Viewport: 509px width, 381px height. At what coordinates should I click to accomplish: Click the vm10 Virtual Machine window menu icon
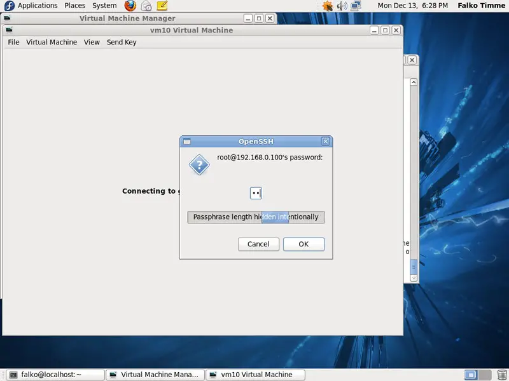[9, 30]
